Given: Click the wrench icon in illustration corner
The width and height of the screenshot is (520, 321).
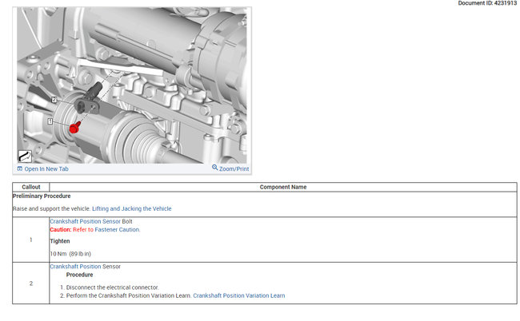Looking at the screenshot, I should pos(25,156).
